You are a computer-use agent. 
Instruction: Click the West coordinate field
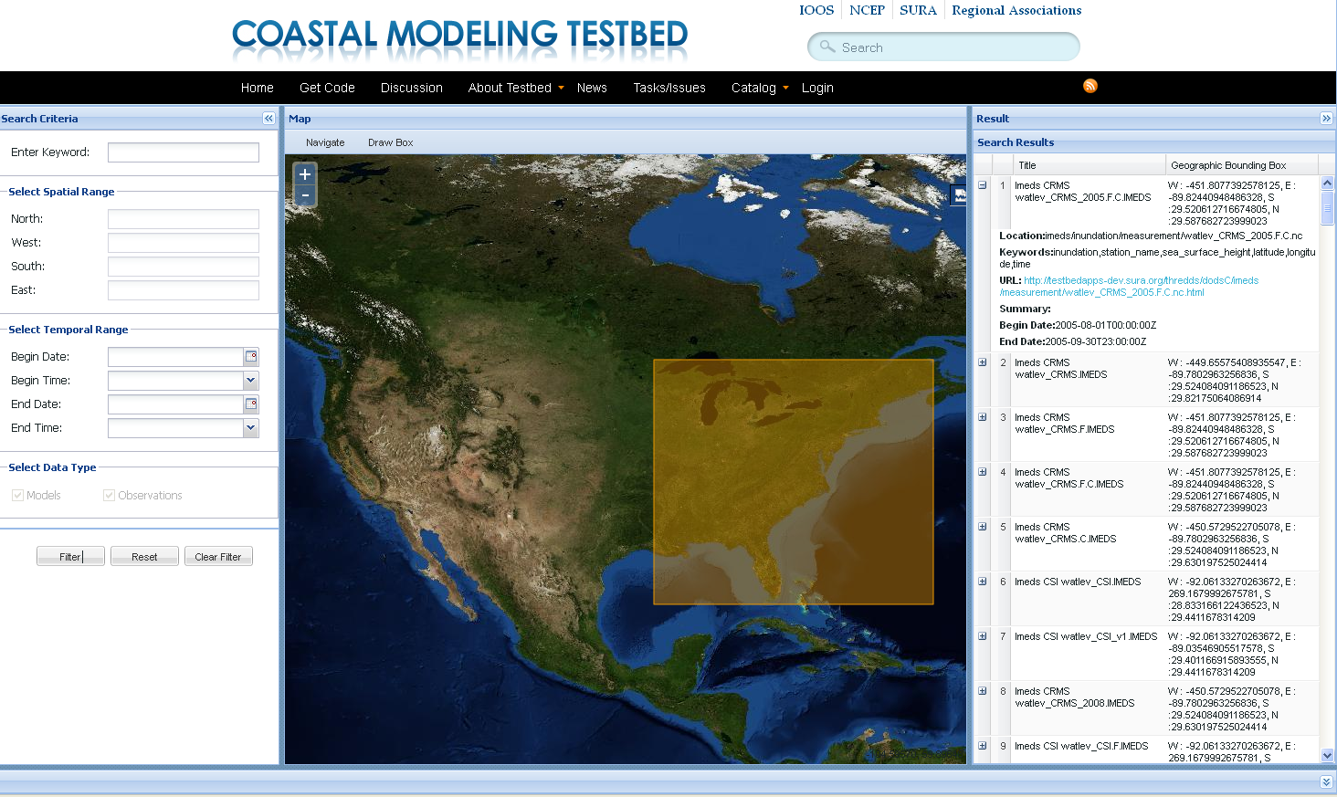click(184, 243)
